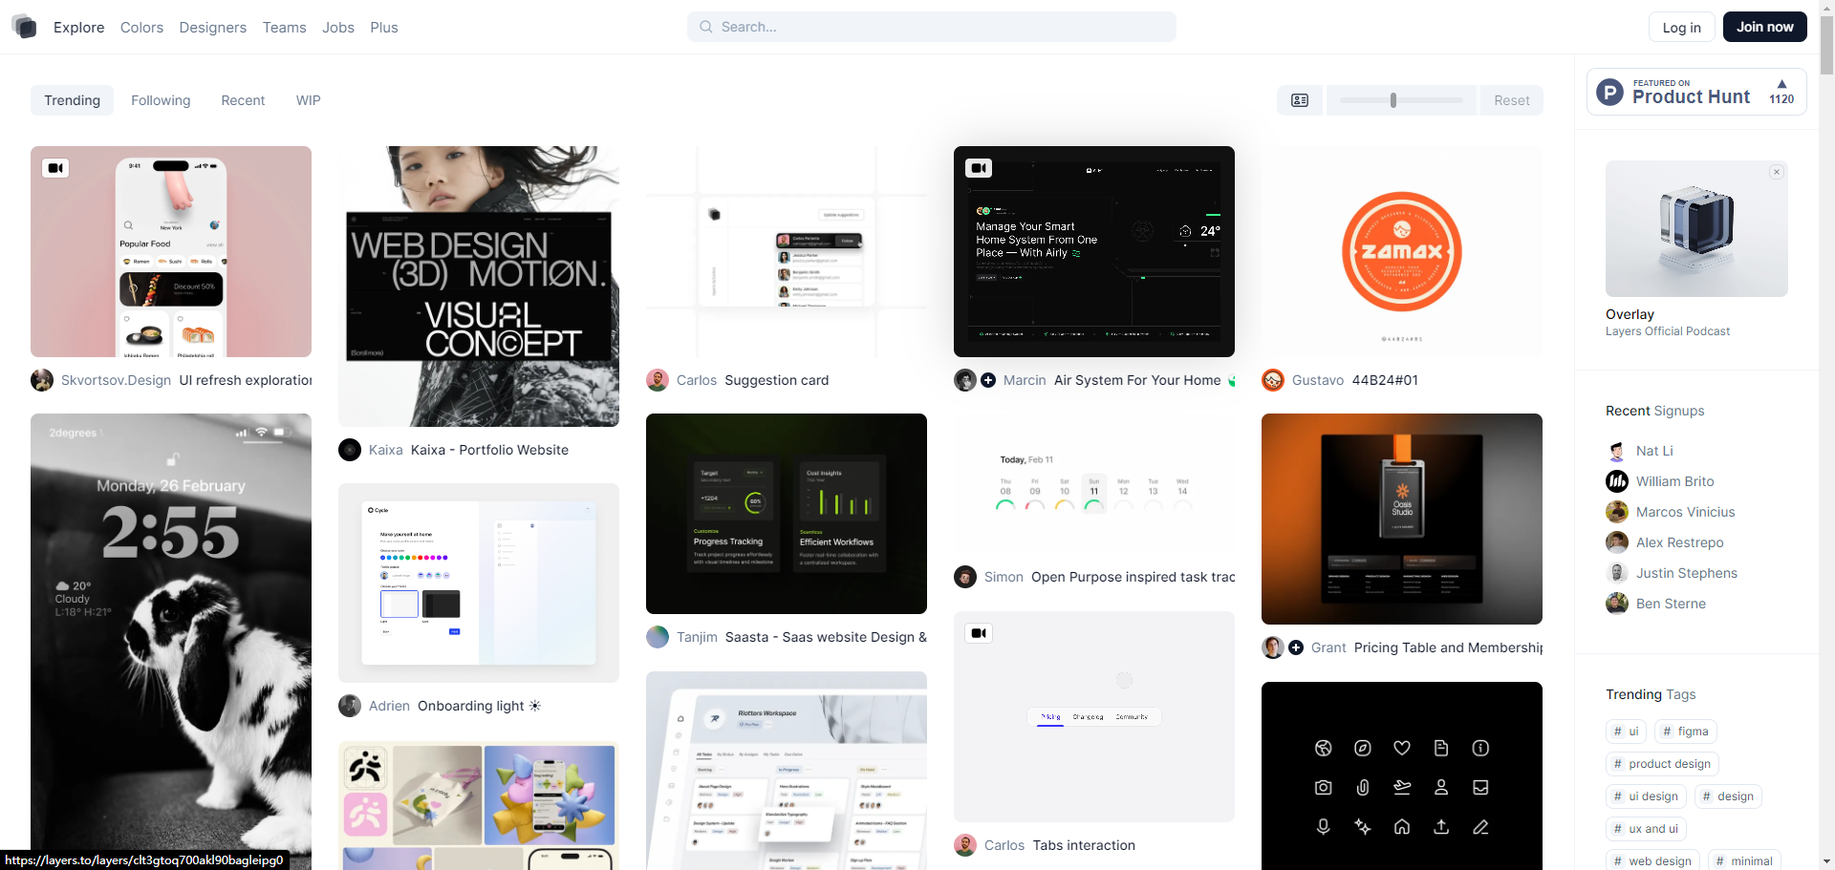Click the Product Hunt P logo

1610,93
